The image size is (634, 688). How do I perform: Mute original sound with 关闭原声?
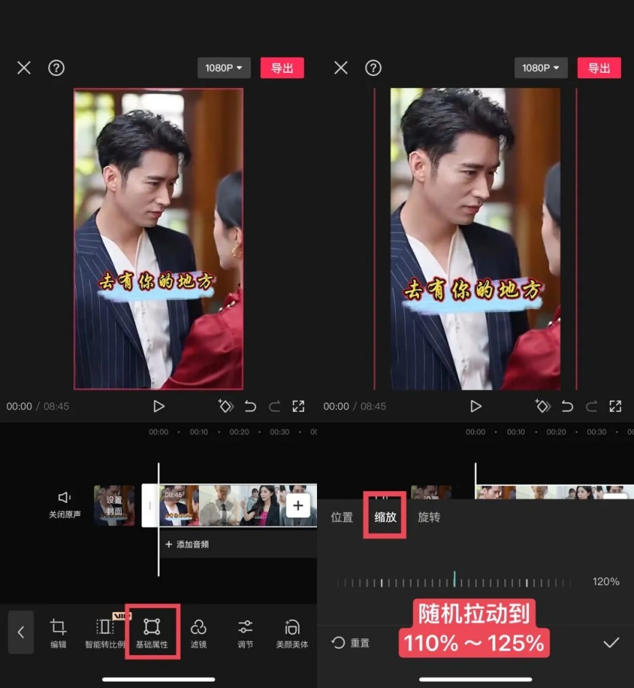coord(65,504)
